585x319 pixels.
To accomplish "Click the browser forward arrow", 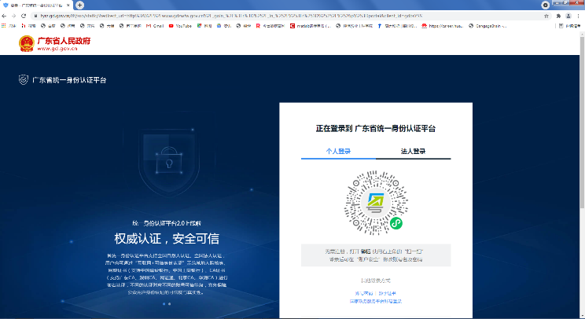I will coord(14,16).
